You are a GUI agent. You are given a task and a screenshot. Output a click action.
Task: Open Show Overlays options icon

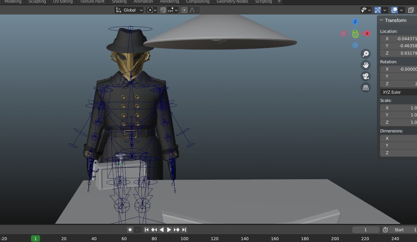pyautogui.click(x=394, y=10)
